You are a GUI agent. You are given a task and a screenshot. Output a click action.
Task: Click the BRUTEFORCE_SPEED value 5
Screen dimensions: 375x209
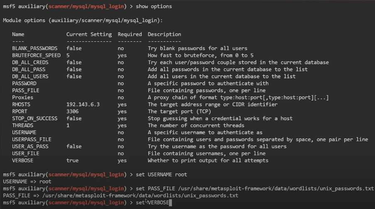click(x=68, y=55)
